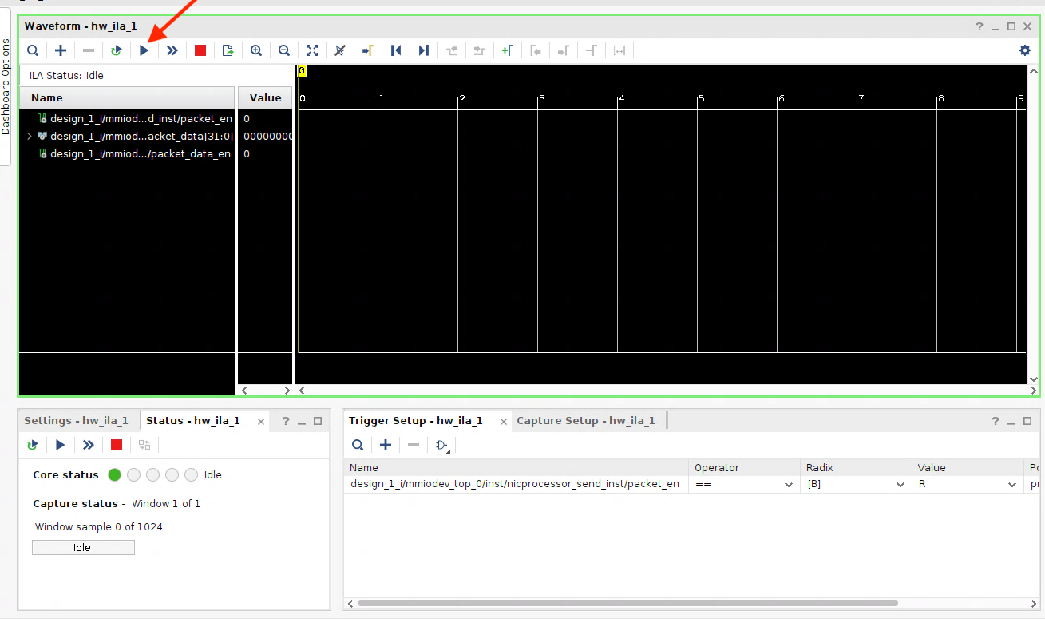The width and height of the screenshot is (1045, 619).
Task: Add marker to the waveform
Action: pos(507,50)
